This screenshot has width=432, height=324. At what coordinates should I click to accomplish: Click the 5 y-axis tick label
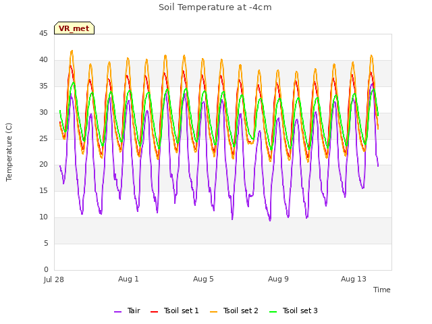click(46, 243)
